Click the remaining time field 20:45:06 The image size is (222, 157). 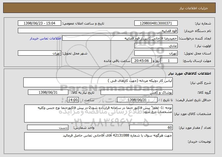tap(142, 61)
